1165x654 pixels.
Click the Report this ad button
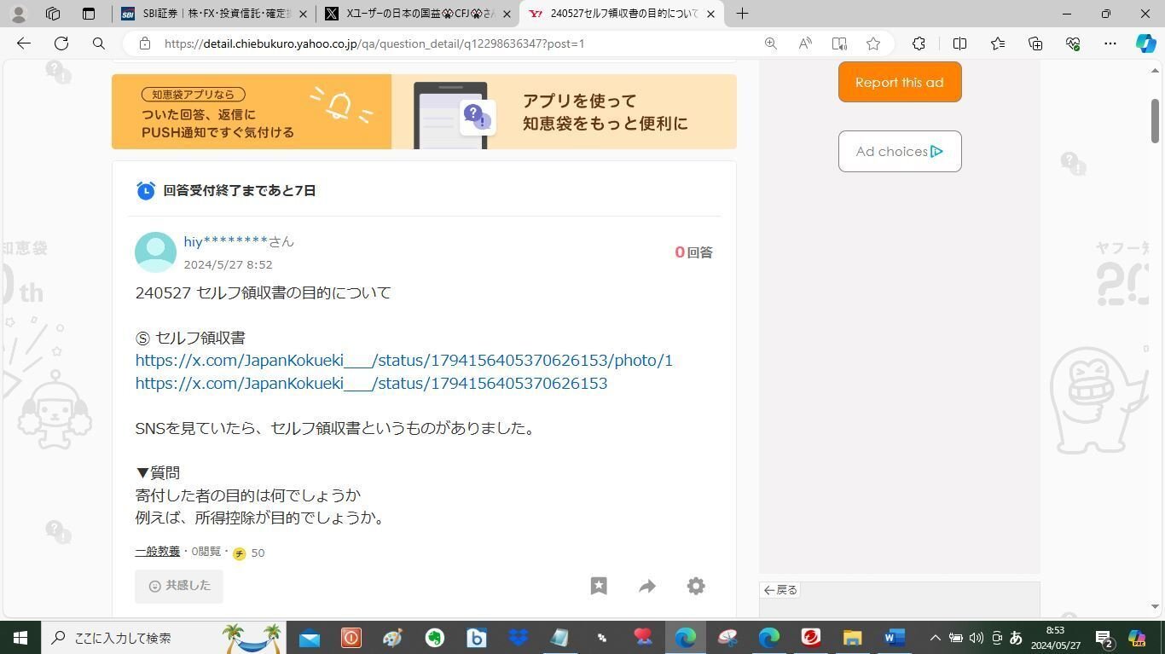(899, 82)
